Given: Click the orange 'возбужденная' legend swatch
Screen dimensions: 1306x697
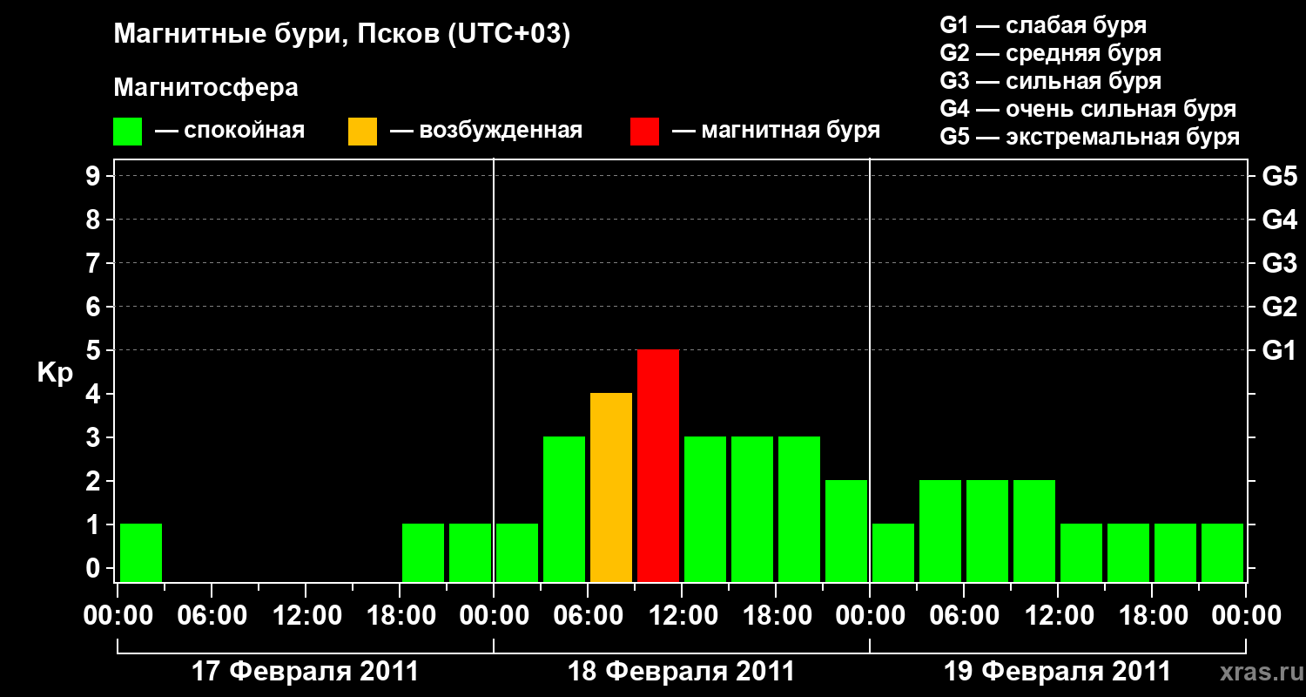Looking at the screenshot, I should [x=362, y=132].
